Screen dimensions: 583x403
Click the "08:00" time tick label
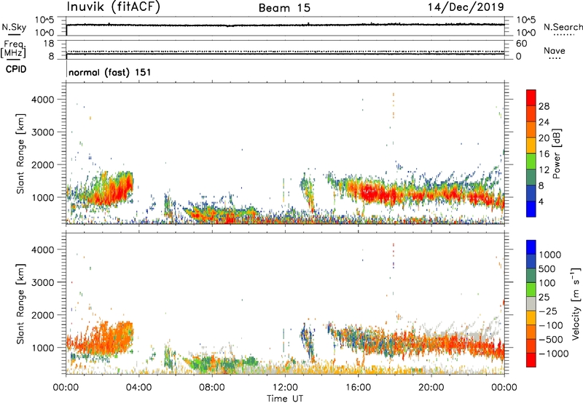212,388
